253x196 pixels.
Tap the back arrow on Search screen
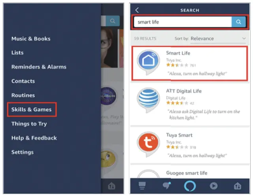pyautogui.click(x=137, y=10)
